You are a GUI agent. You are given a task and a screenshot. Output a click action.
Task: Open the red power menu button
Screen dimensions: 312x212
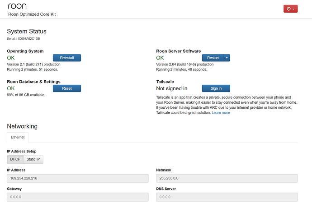click(x=290, y=9)
